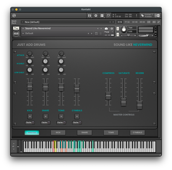Take a snapshot with the camera icon
Viewport: 172px width, 170px height.
[106, 28]
